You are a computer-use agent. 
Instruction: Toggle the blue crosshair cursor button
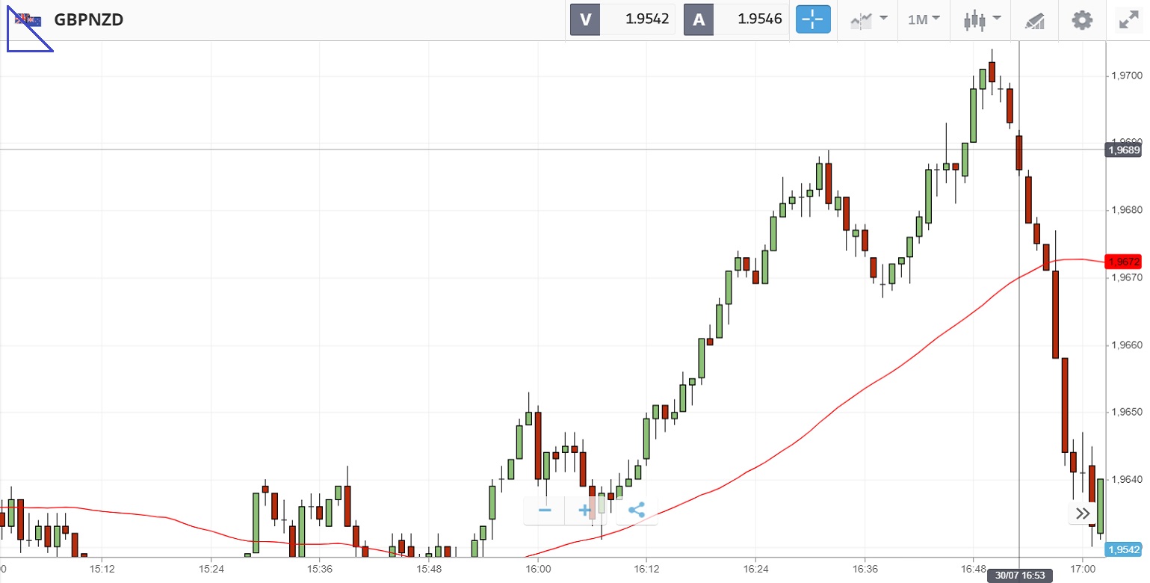(x=813, y=19)
